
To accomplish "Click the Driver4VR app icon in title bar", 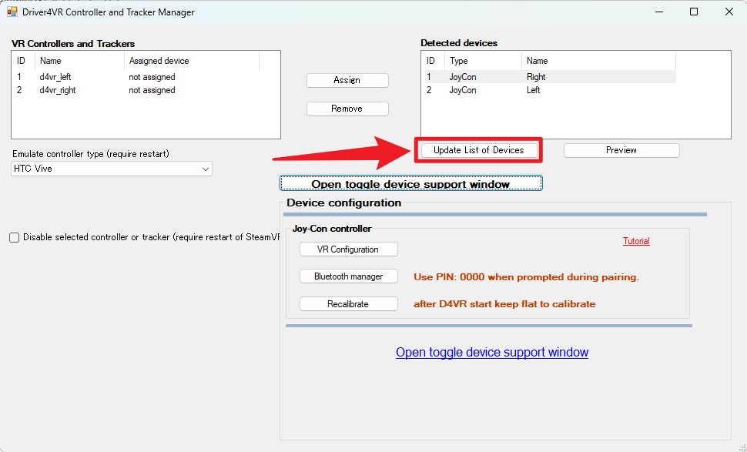I will (x=12, y=12).
